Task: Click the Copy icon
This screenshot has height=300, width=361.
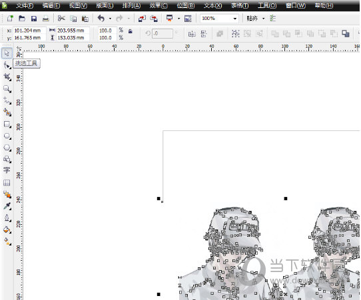Action: pos(73,19)
